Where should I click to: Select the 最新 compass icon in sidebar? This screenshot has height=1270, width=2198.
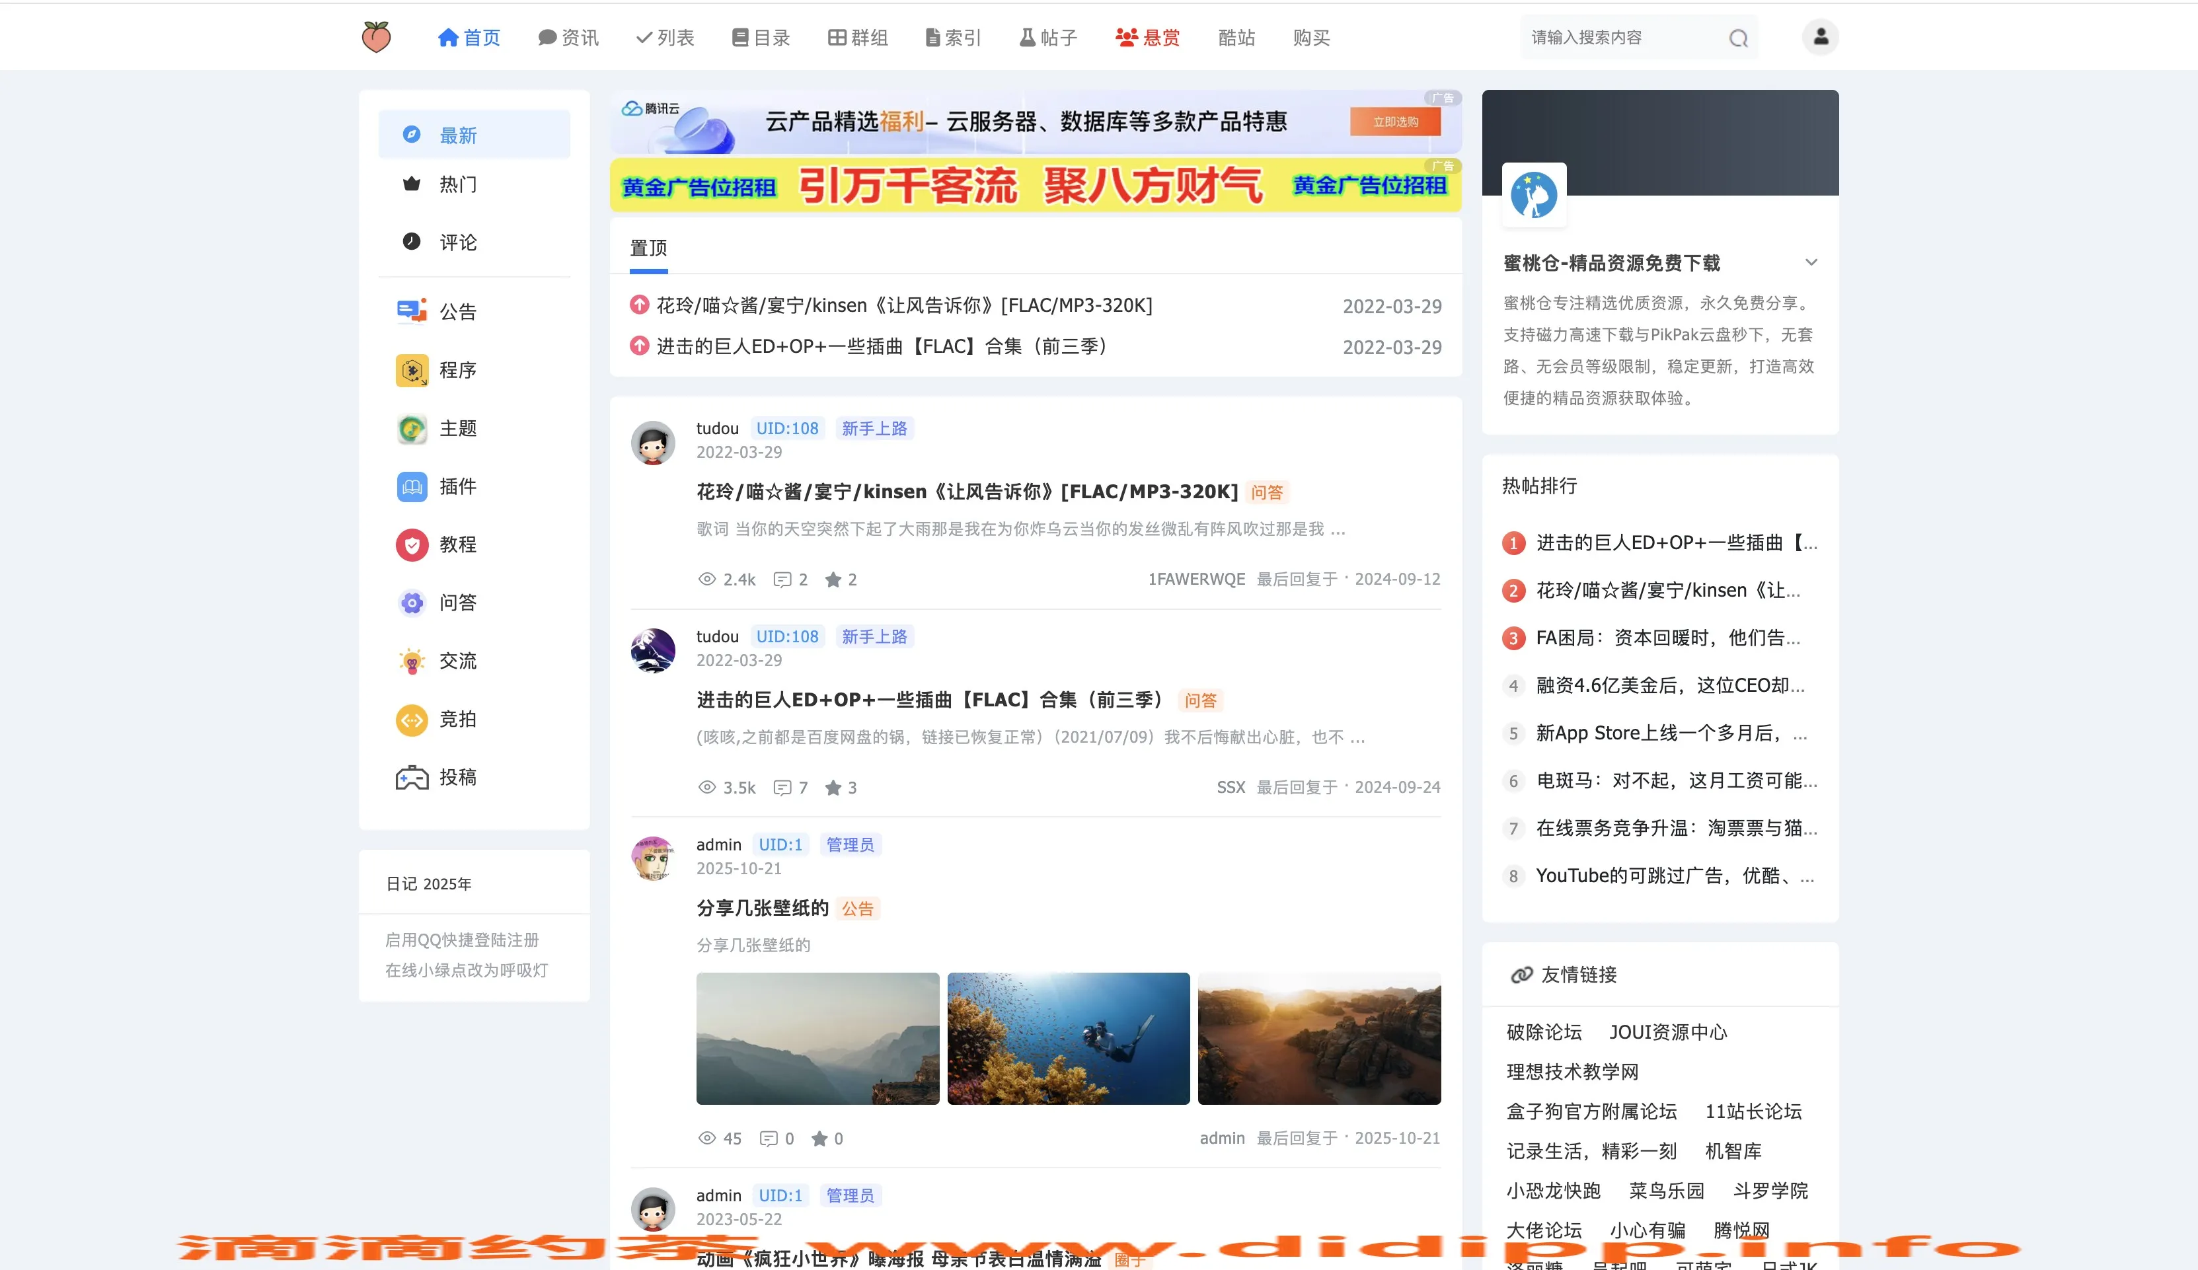click(x=411, y=133)
